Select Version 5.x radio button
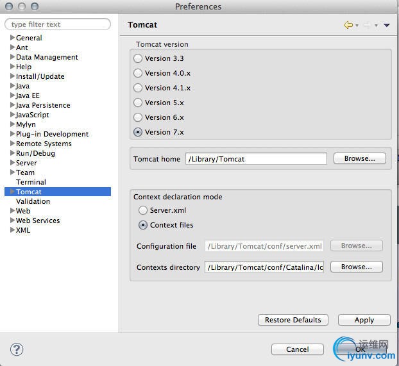The width and height of the screenshot is (399, 366). (138, 103)
